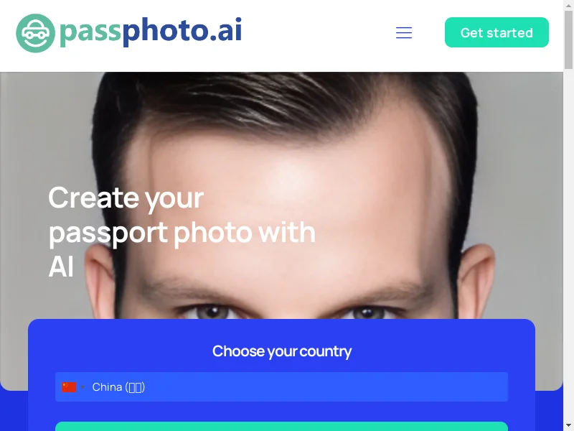Click the empty scrollbar track below the thumb
This screenshot has height=431, width=574.
click(568, 245)
